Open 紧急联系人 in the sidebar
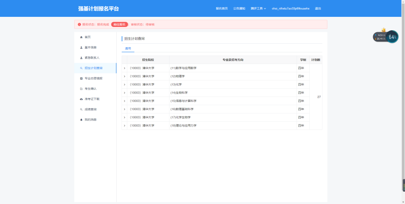The height and width of the screenshot is (204, 405). point(95,58)
